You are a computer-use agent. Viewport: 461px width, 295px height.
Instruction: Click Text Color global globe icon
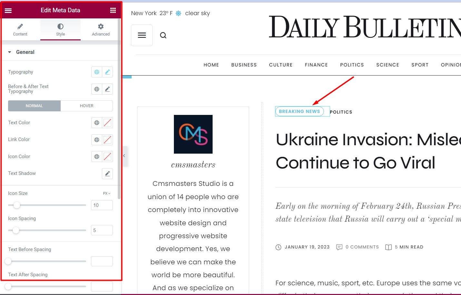[x=97, y=123]
